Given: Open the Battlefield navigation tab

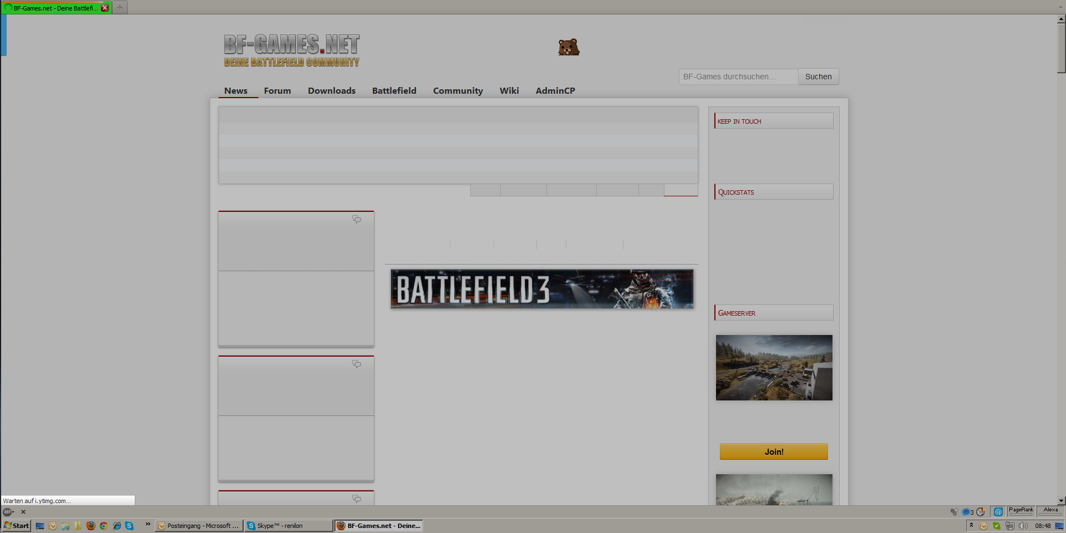Looking at the screenshot, I should [394, 91].
